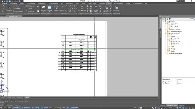Toggle ОРТО mode
This screenshot has height=109, width=195.
click(51, 108)
